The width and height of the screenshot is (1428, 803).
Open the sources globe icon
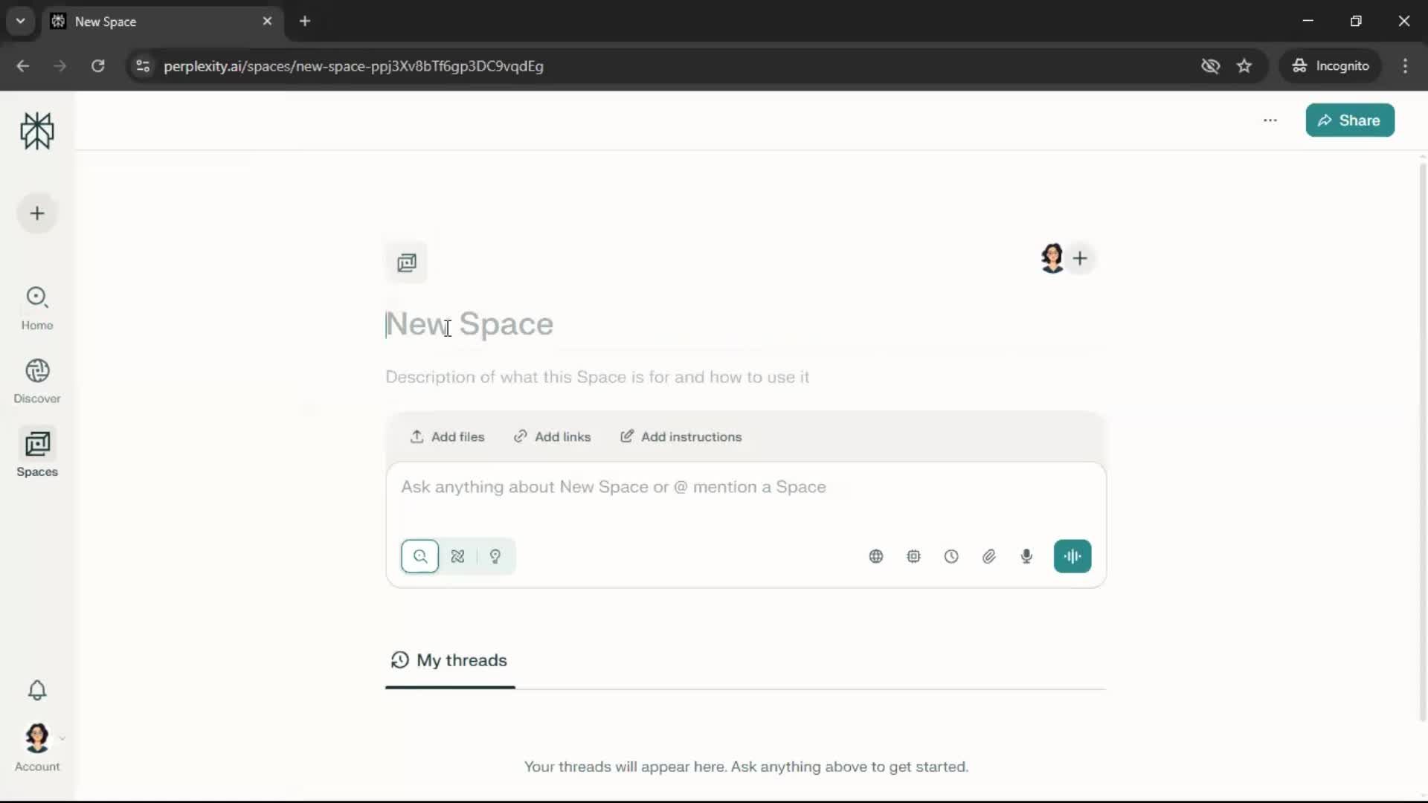point(876,556)
